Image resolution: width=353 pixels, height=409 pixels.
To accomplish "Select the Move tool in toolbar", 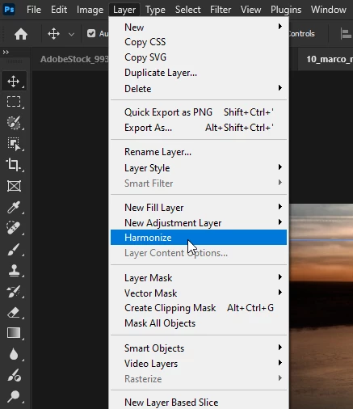I will [x=14, y=81].
